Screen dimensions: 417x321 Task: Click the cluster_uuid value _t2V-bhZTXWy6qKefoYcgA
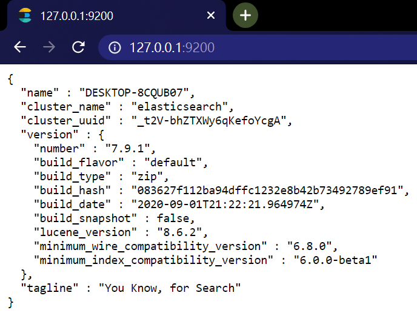tap(208, 121)
